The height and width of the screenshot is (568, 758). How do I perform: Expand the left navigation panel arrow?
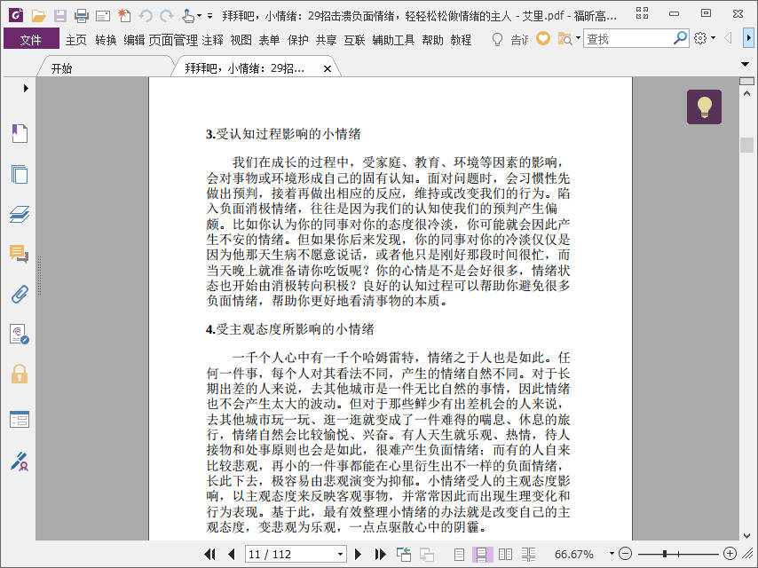(x=26, y=88)
